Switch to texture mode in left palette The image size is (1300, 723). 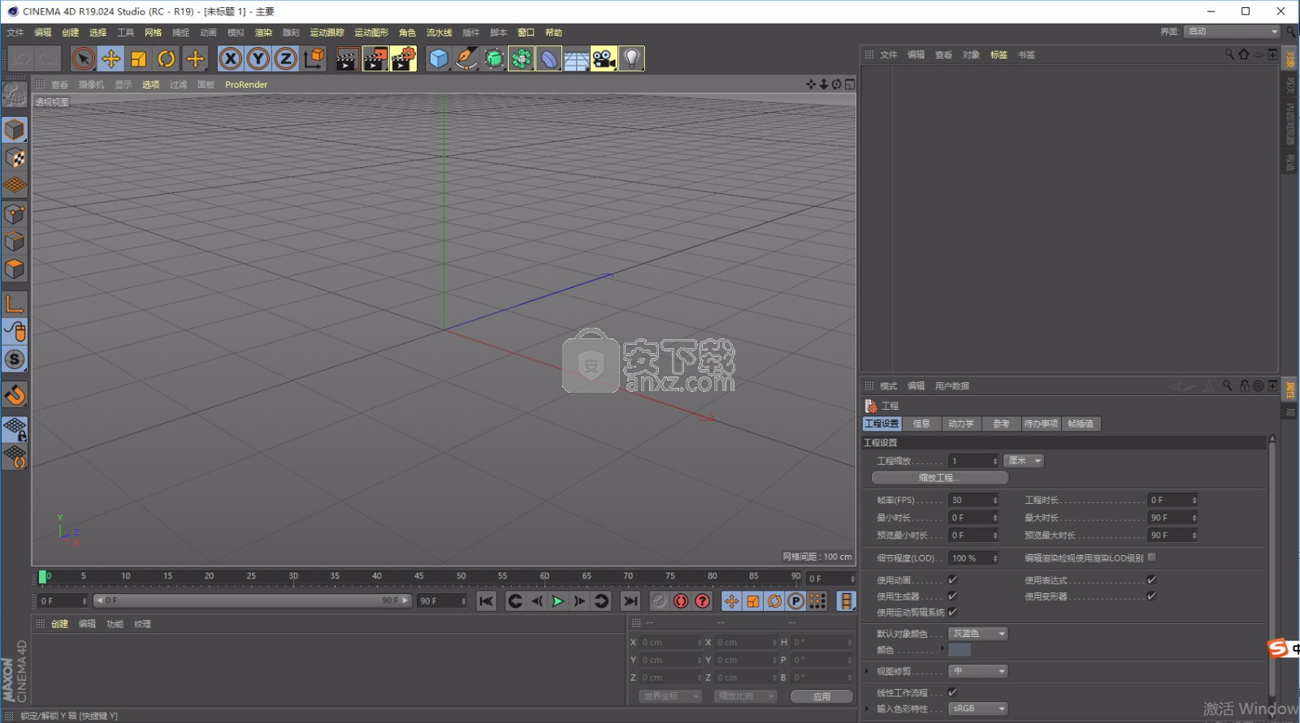[15, 158]
